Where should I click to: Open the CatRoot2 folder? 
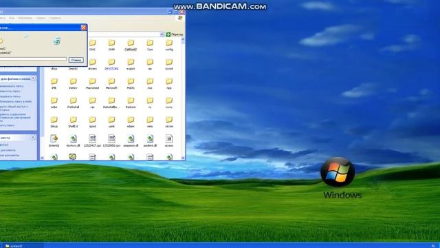[x=131, y=45]
